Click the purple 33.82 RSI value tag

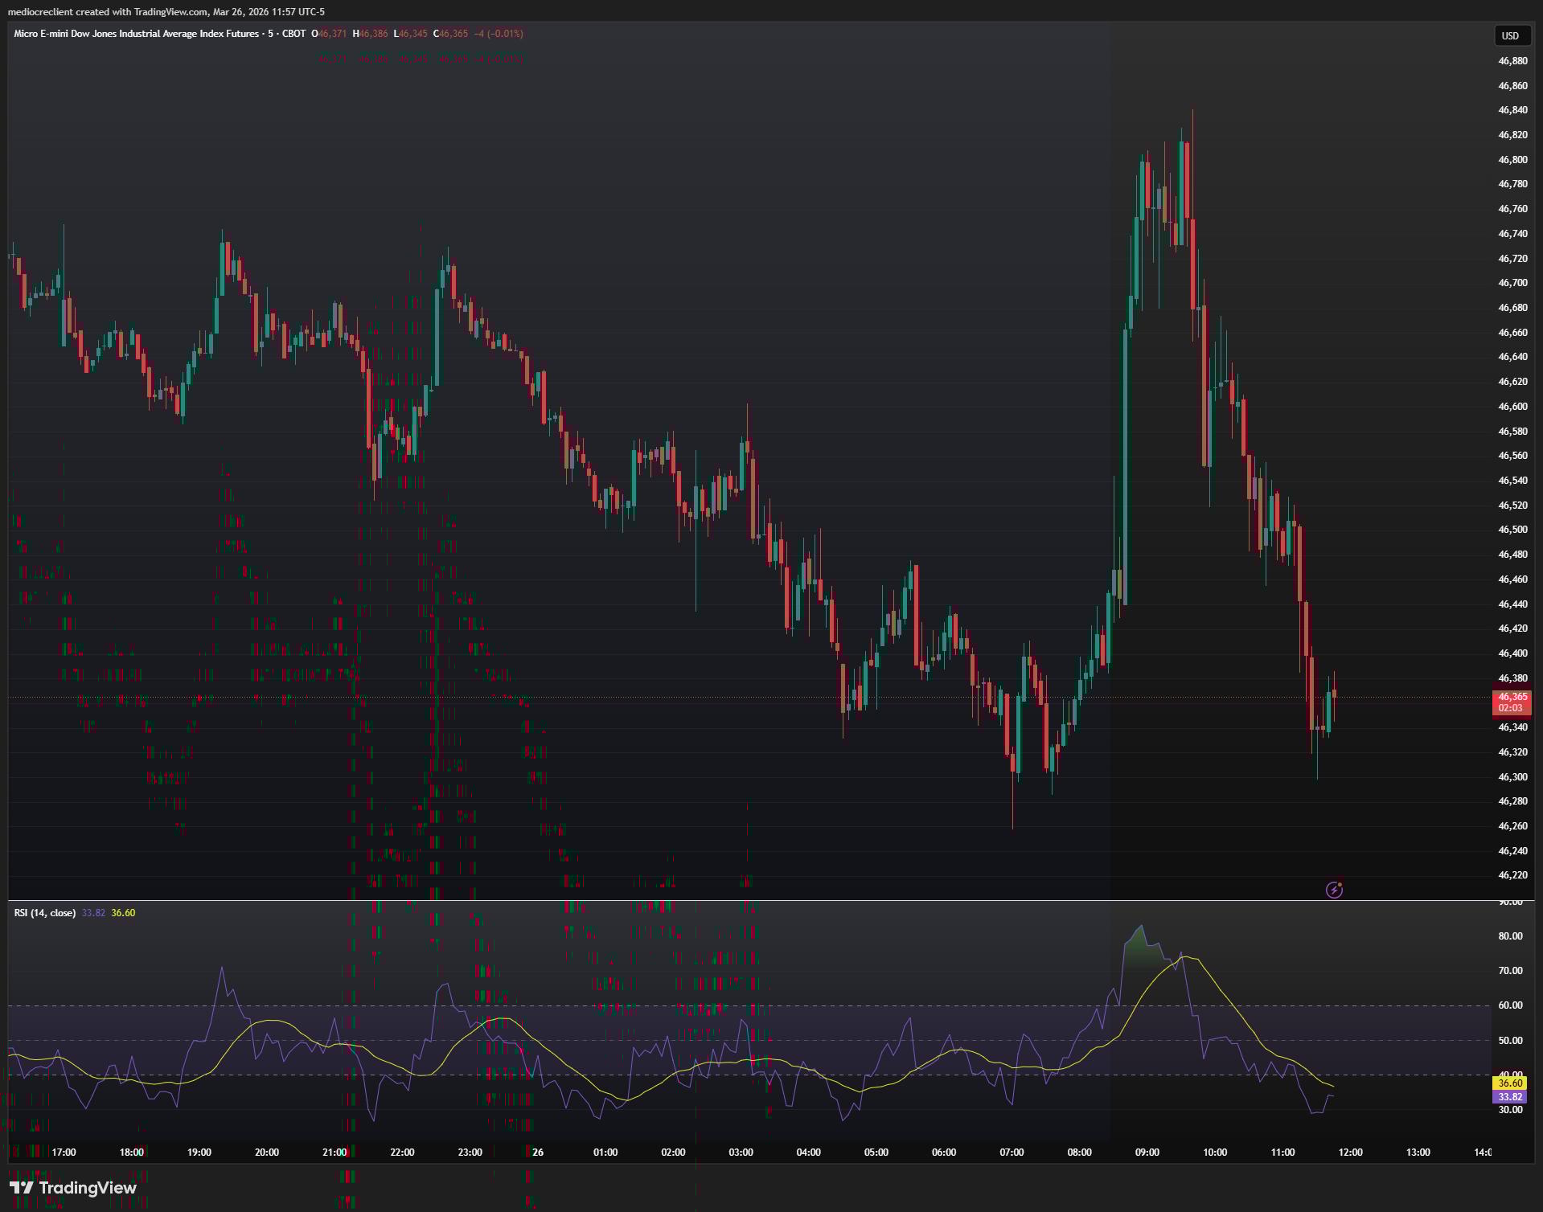[1510, 1096]
